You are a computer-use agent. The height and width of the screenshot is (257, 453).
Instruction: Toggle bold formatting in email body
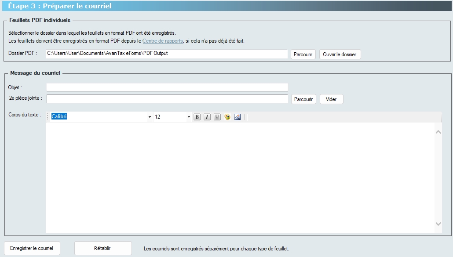197,117
